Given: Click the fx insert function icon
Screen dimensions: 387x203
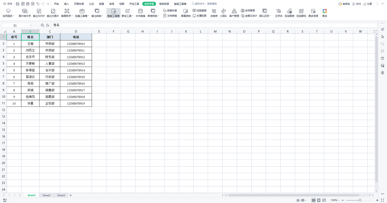Looking at the screenshot, I should click(48, 25).
